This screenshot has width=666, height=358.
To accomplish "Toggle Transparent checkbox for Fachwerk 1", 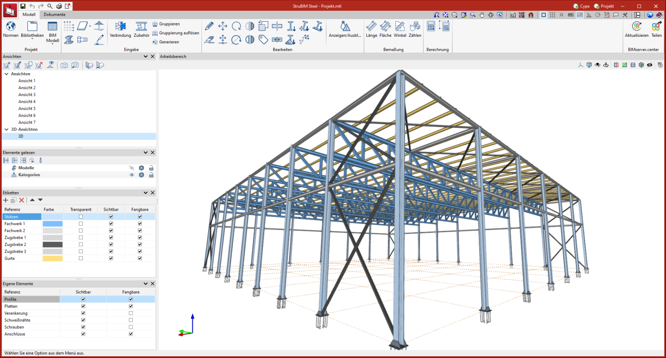I will pos(81,224).
